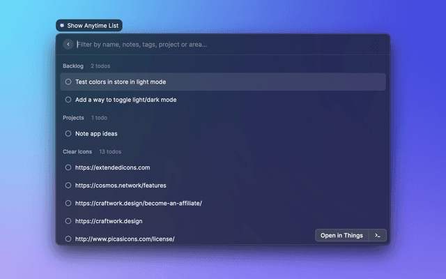
Task: Click the Clear Icons section header
Action: point(77,151)
